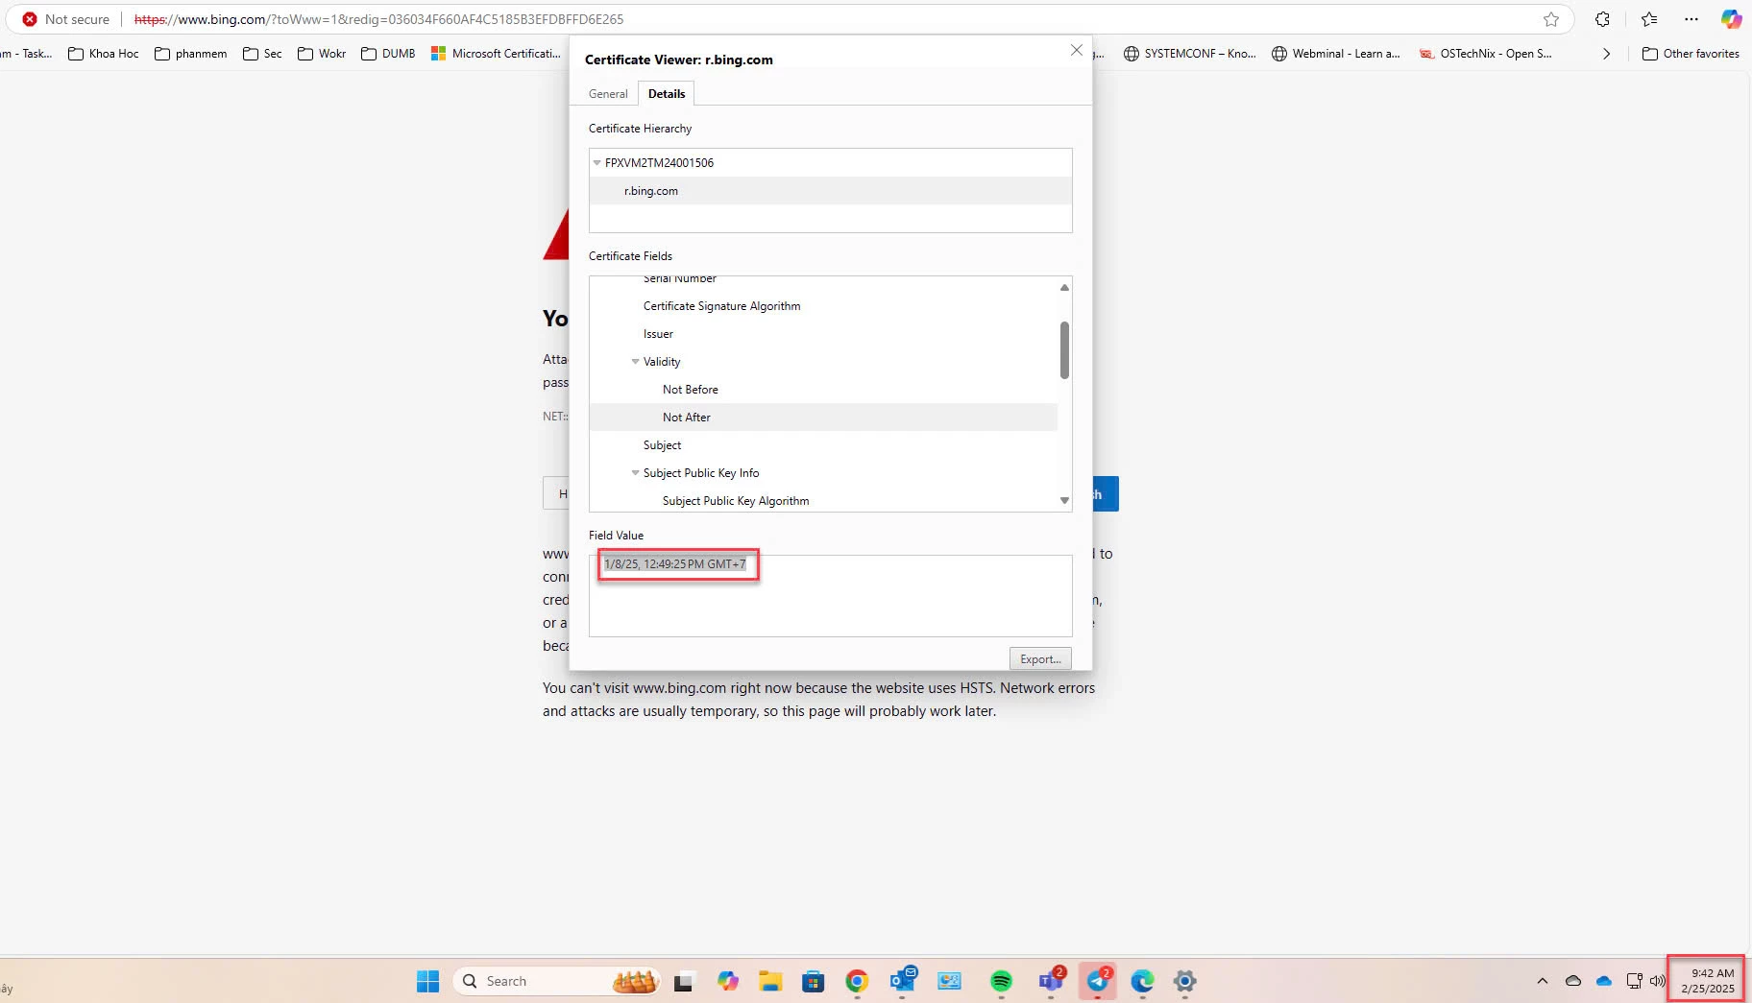Open Spotify from the taskbar
This screenshot has width=1752, height=1003.
click(x=1001, y=981)
